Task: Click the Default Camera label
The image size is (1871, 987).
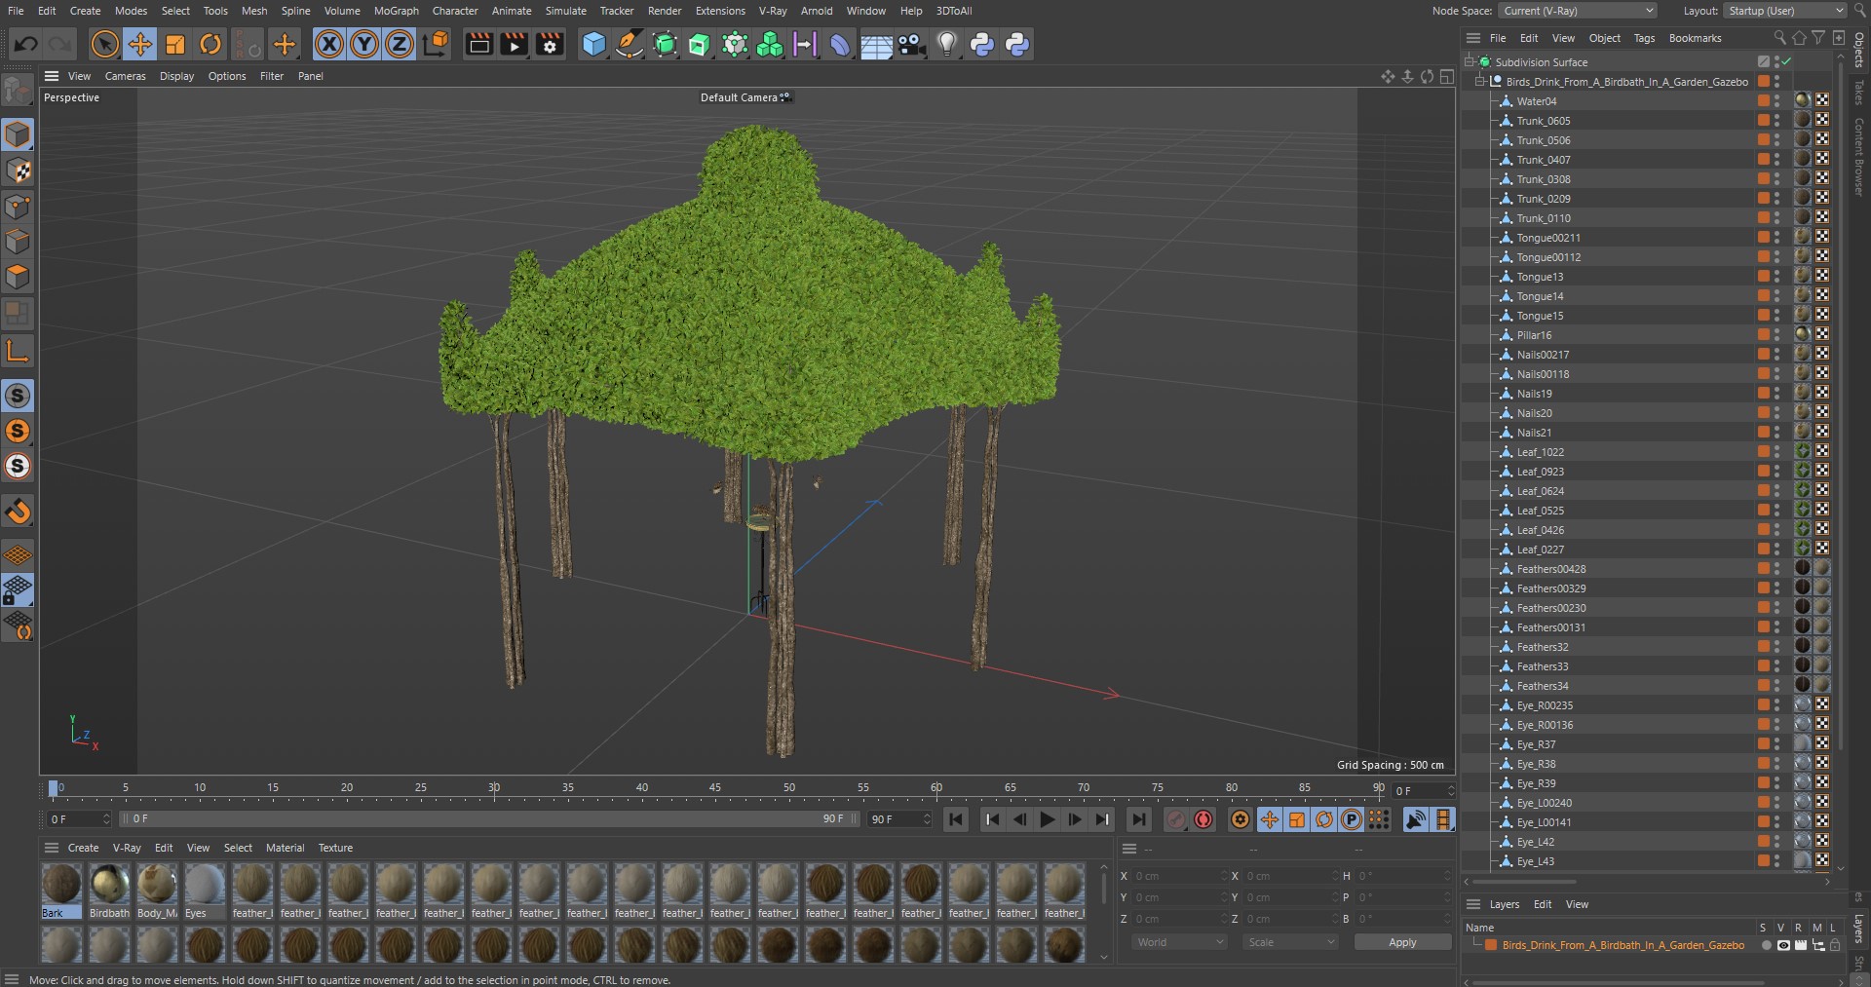Action: coord(739,97)
